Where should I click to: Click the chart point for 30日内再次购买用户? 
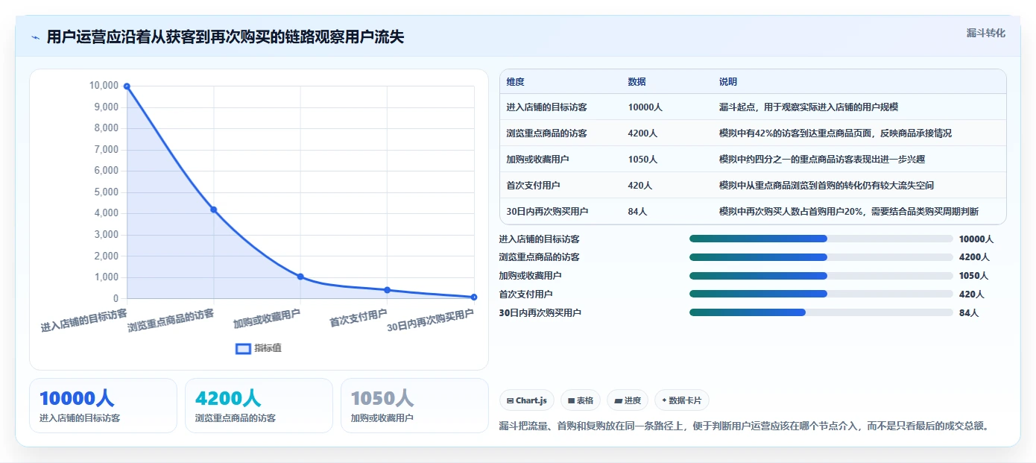(474, 297)
